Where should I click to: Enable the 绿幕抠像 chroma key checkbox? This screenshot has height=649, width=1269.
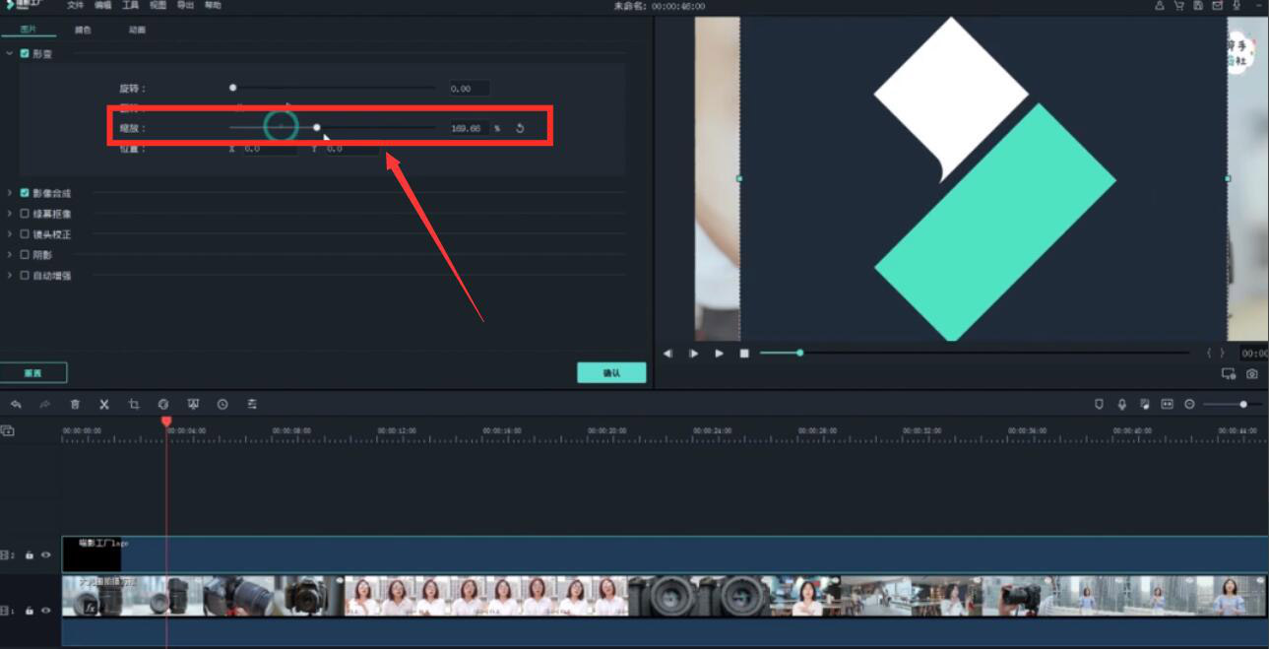coord(25,214)
